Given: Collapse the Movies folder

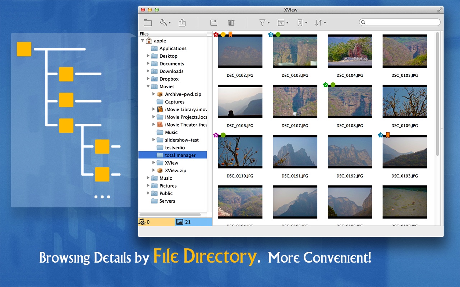Looking at the screenshot, I should tap(148, 86).
